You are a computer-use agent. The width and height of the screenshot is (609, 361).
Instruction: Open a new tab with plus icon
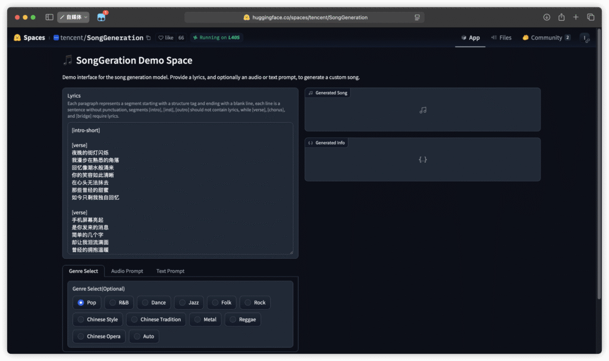[576, 17]
